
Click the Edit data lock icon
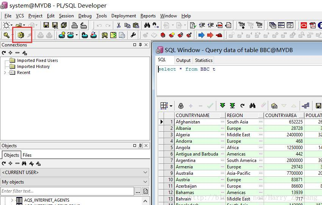point(181,106)
